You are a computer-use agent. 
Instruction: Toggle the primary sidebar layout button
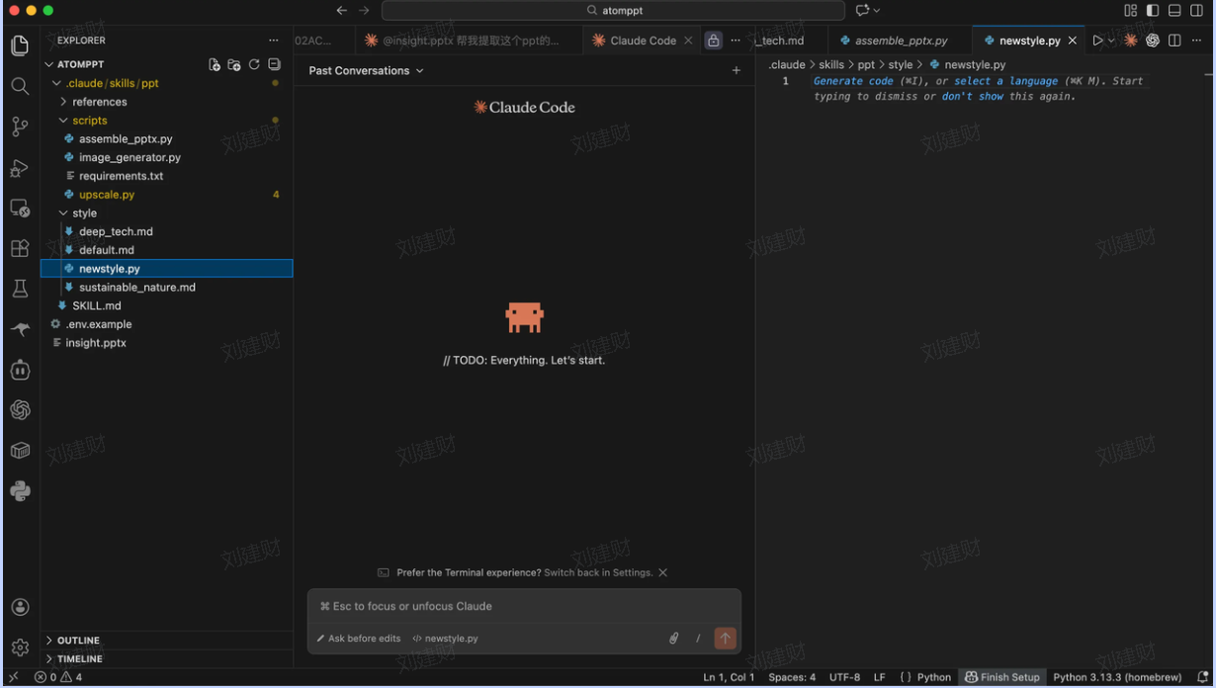[x=1153, y=10]
